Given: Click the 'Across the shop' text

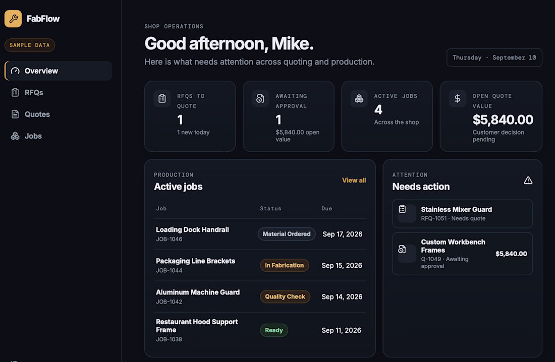Looking at the screenshot, I should (397, 122).
